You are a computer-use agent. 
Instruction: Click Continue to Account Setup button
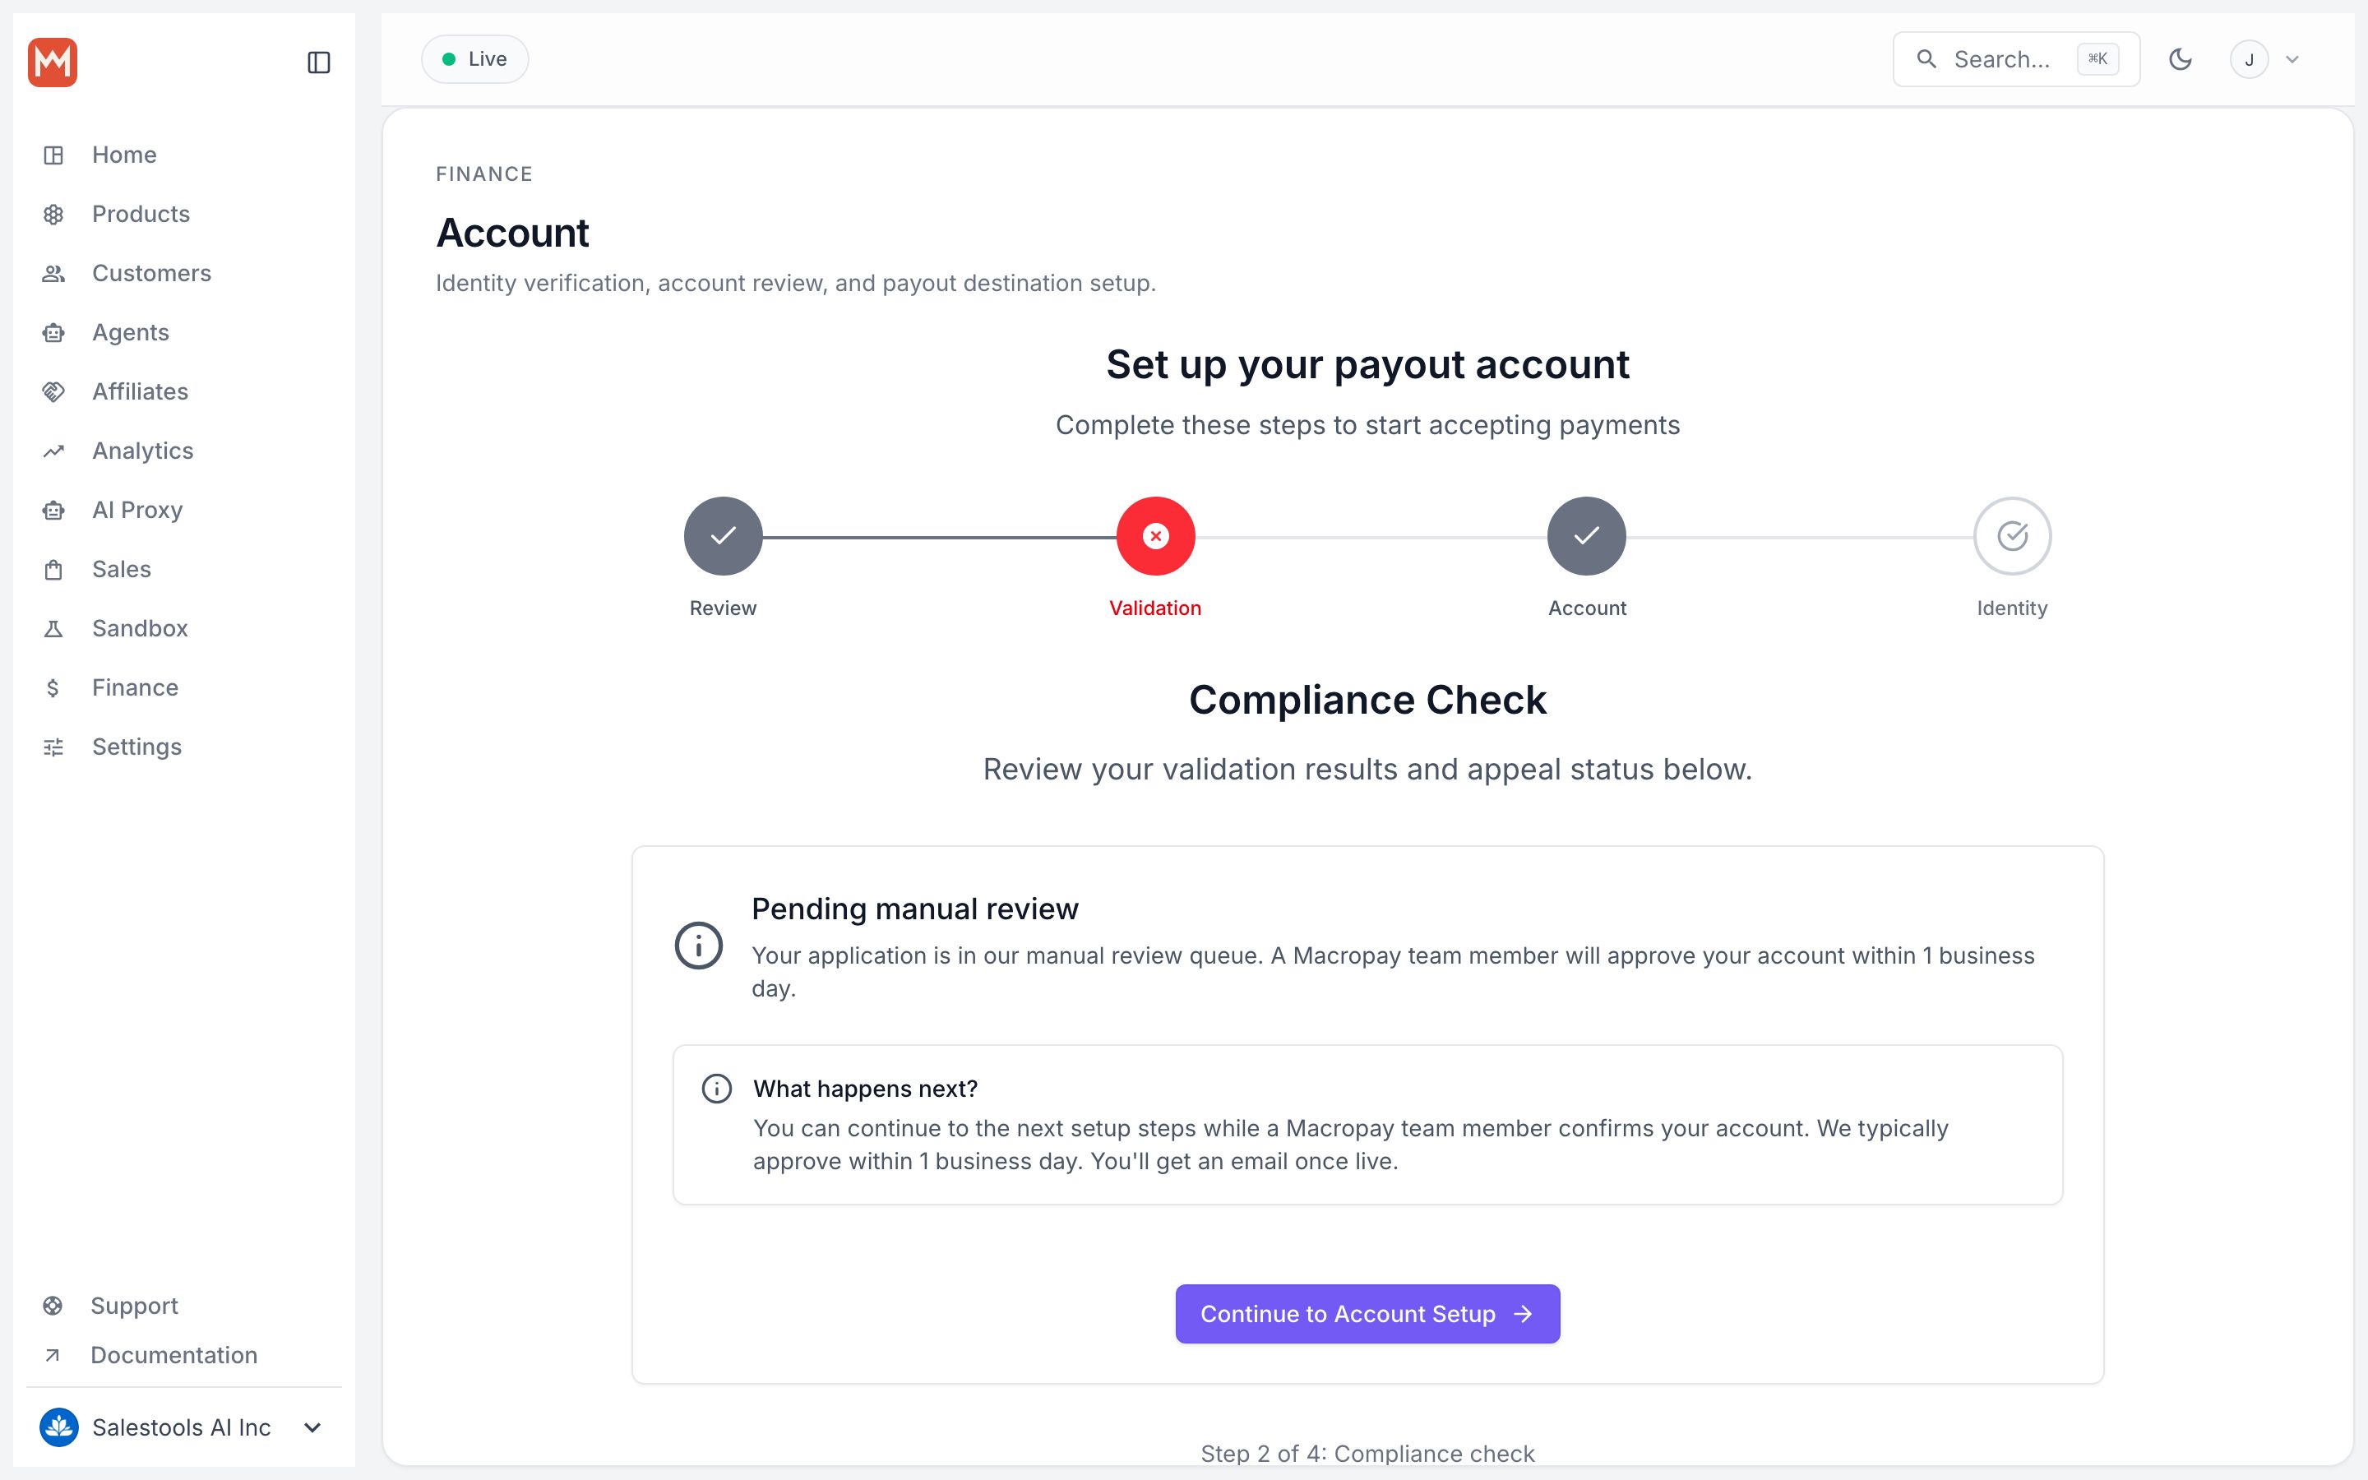1367,1314
